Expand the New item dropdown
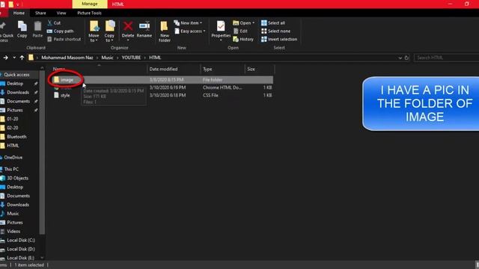Image resolution: width=479 pixels, height=269 pixels. (201, 23)
